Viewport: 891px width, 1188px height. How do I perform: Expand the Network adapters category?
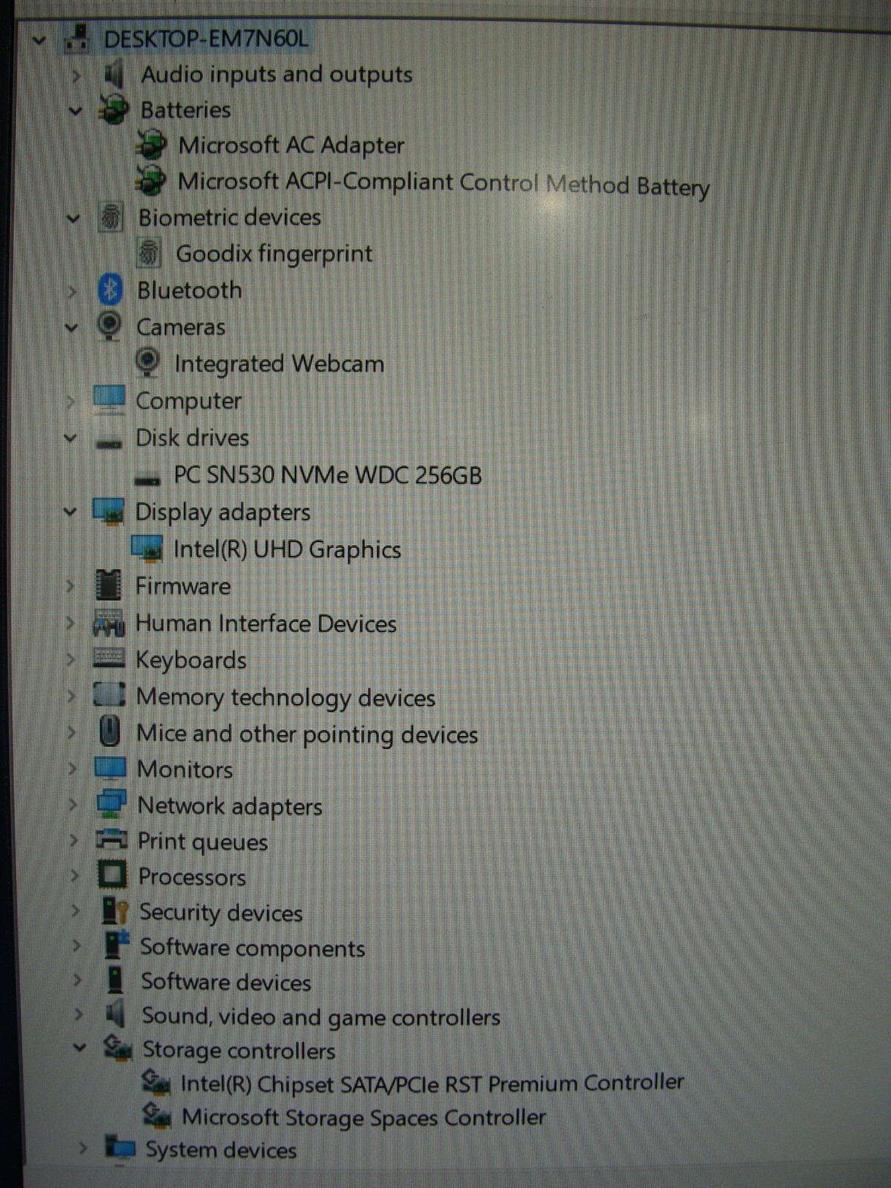click(73, 805)
